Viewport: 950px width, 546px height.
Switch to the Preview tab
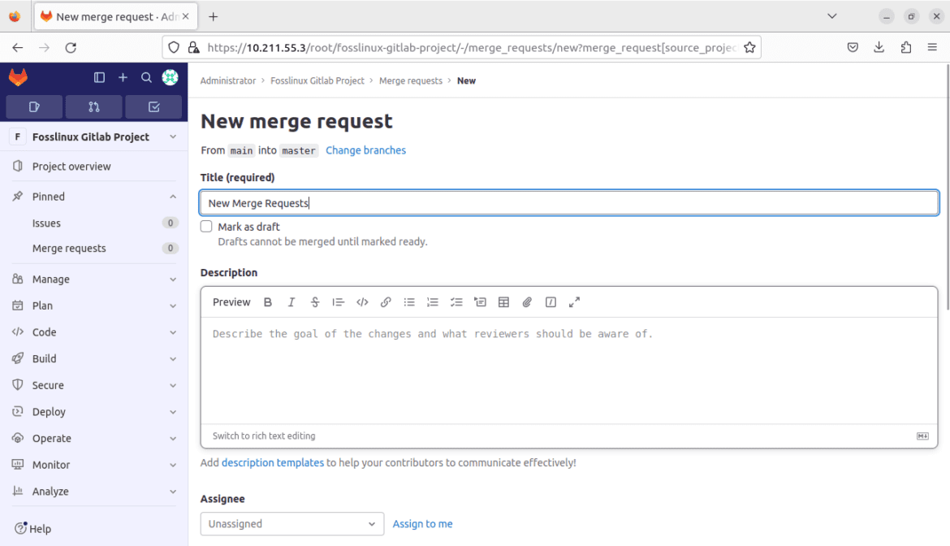coord(231,301)
